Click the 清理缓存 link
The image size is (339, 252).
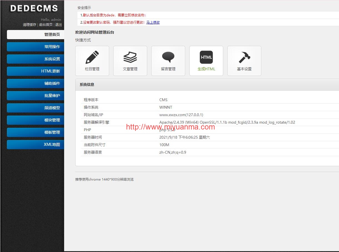tap(29, 25)
